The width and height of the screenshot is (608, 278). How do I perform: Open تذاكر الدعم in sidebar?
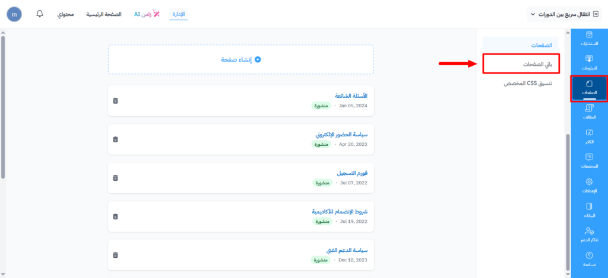pos(588,234)
